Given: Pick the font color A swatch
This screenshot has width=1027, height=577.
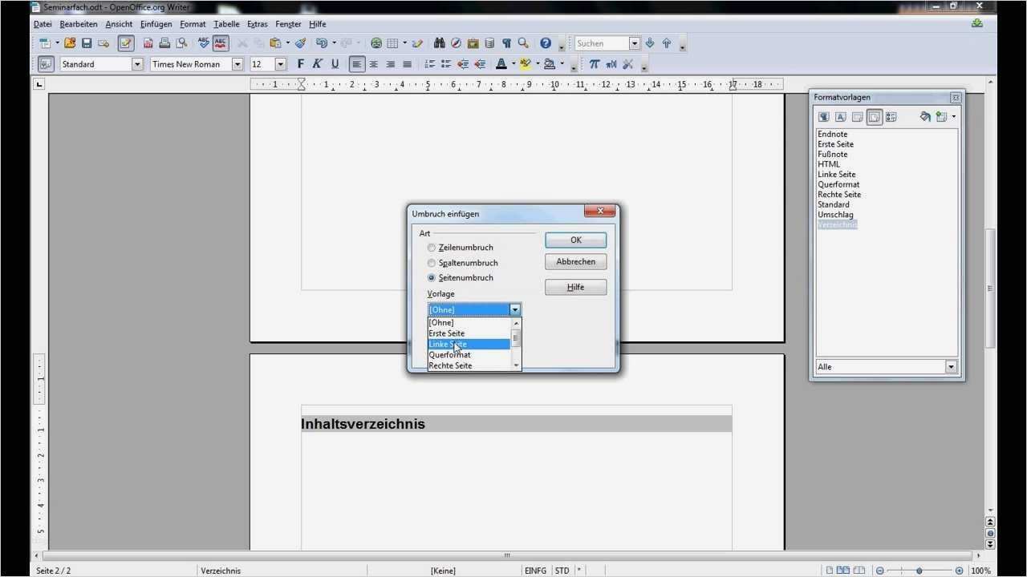Looking at the screenshot, I should tap(501, 64).
